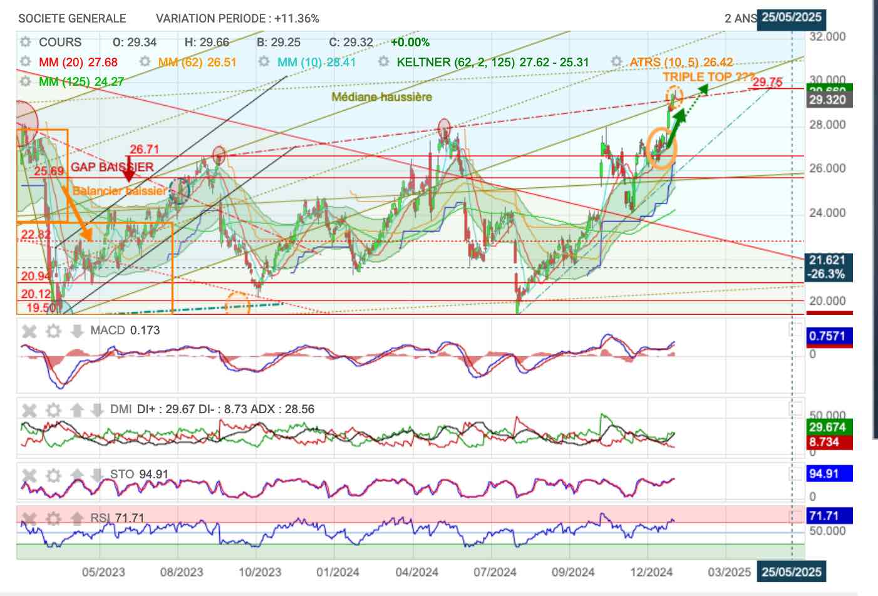This screenshot has width=878, height=596.
Task: Click the 01/2024 time axis label
Action: [338, 572]
